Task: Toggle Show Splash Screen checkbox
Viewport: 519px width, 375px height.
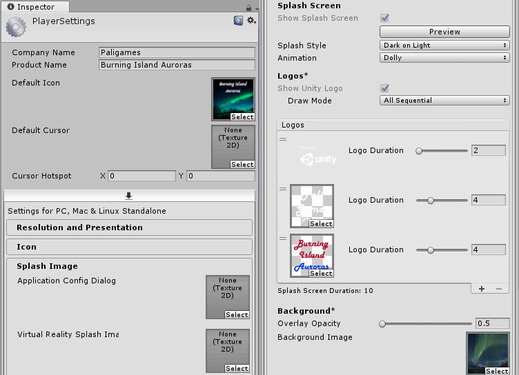Action: (x=384, y=18)
